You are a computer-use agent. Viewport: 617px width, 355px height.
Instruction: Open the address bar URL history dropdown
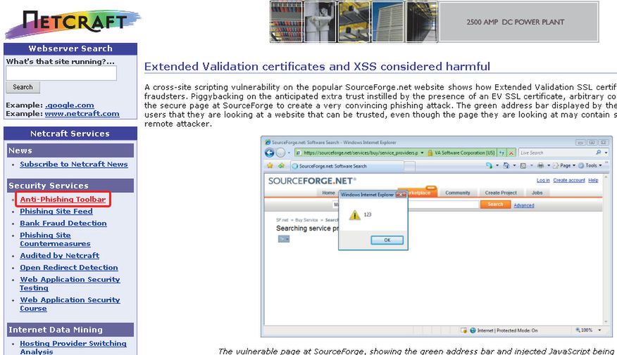point(422,153)
